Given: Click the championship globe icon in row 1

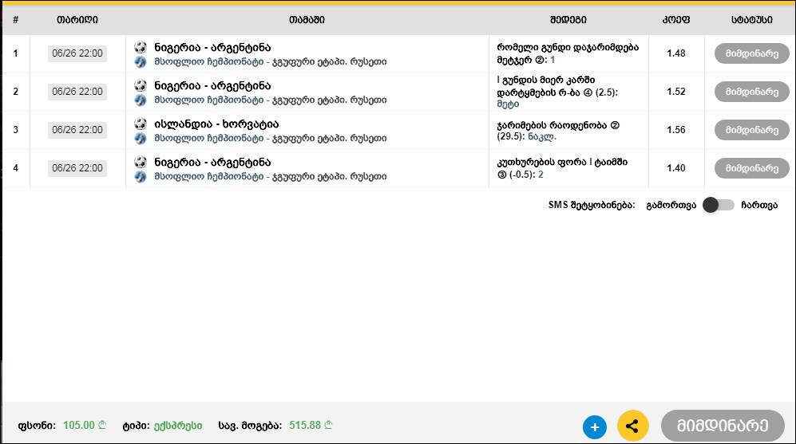Looking at the screenshot, I should (141, 62).
